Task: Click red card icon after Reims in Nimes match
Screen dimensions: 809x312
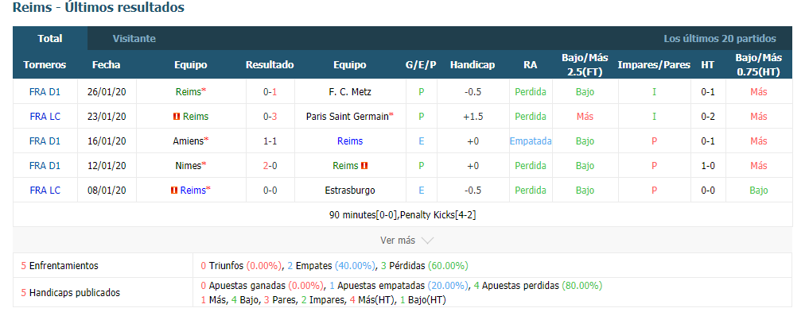Action: [364, 166]
